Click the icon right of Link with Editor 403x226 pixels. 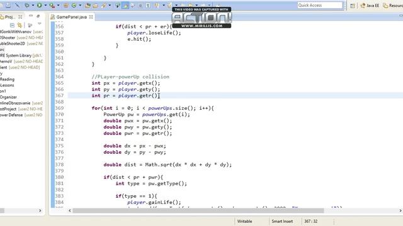pyautogui.click(x=30, y=25)
